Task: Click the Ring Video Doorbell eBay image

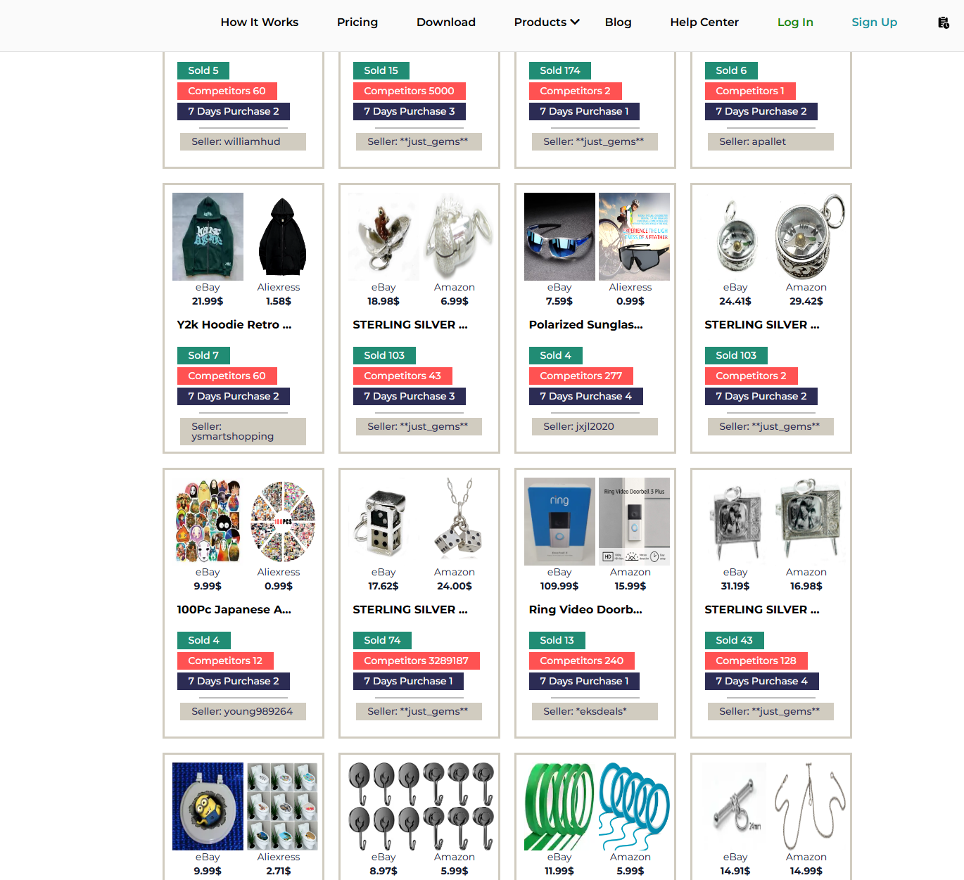Action: pyautogui.click(x=559, y=521)
